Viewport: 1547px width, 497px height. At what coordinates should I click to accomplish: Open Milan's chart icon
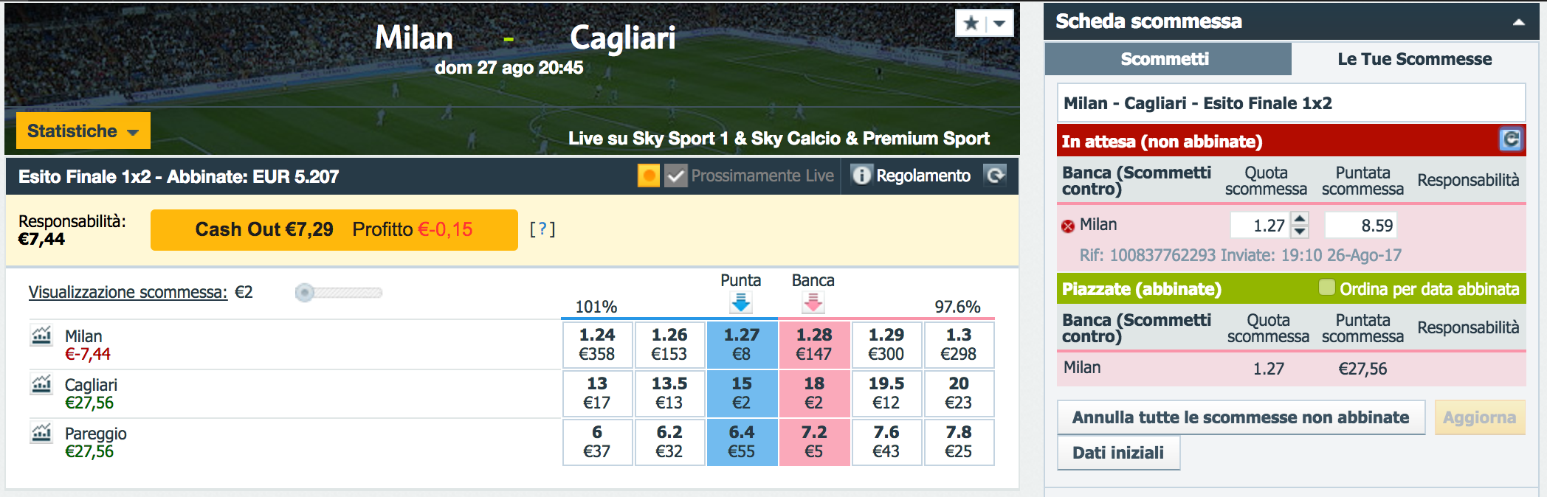(x=41, y=336)
